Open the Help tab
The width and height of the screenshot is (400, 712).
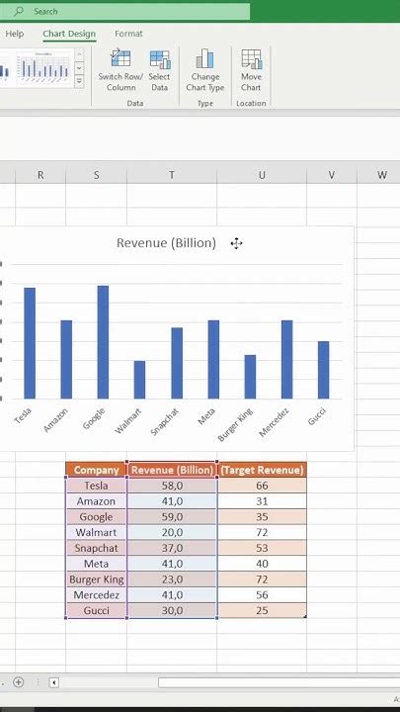15,34
